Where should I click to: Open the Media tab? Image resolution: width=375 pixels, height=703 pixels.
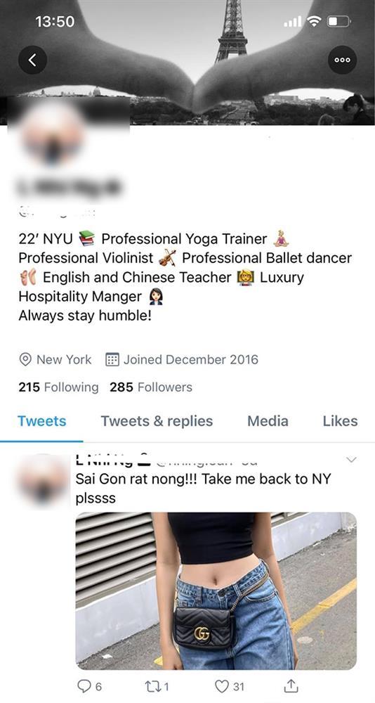pos(268,421)
